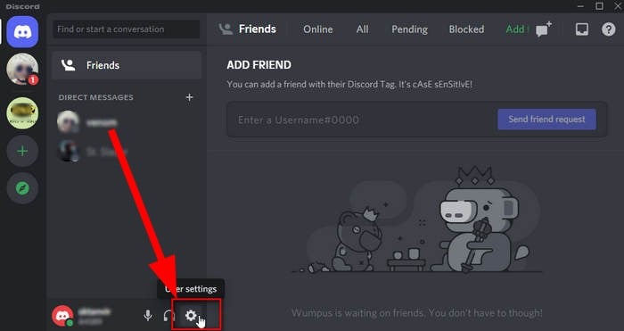Image resolution: width=624 pixels, height=331 pixels.
Task: Mute the microphone
Action: pyautogui.click(x=148, y=316)
